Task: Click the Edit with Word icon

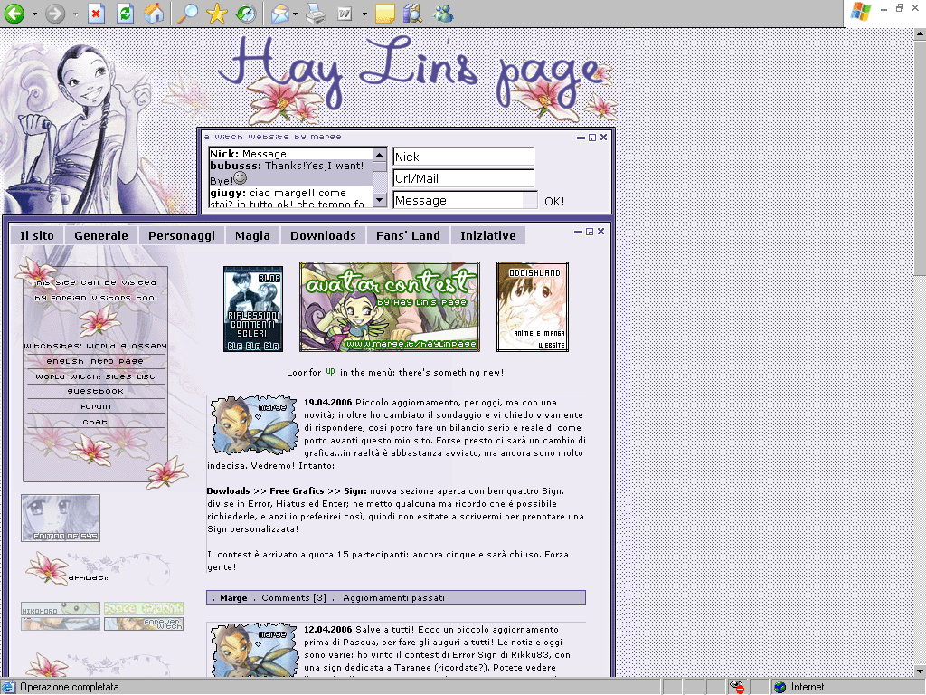Action: pyautogui.click(x=345, y=13)
